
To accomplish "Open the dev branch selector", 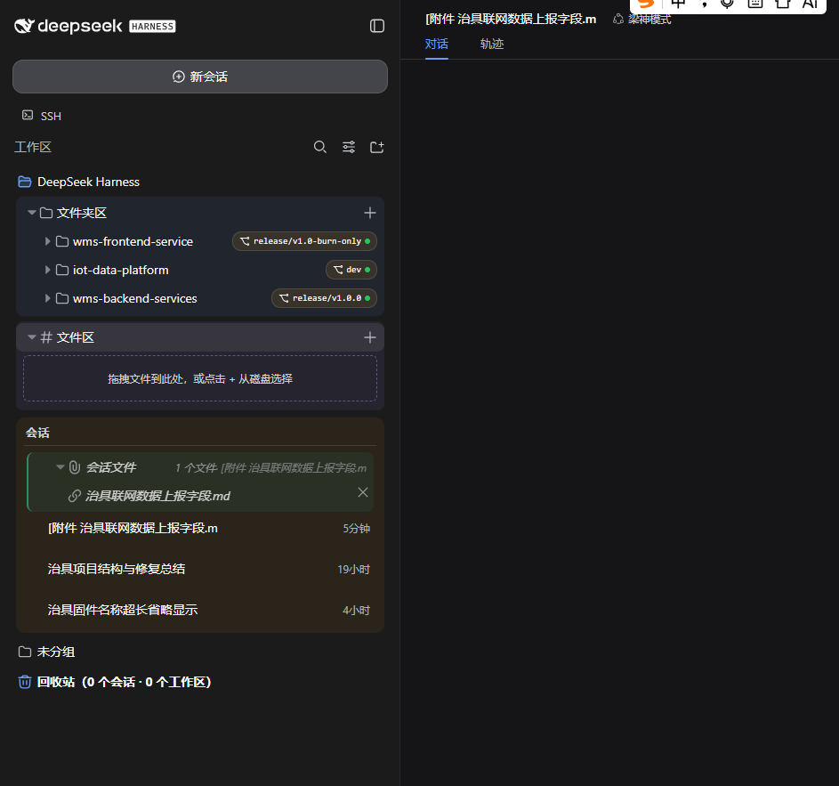I will pyautogui.click(x=351, y=270).
